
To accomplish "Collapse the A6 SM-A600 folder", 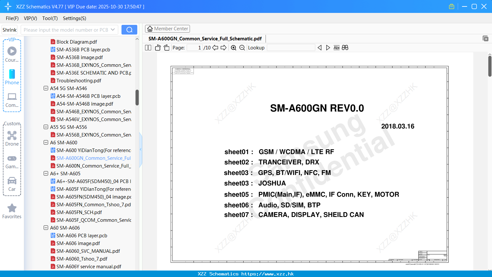I will [46, 142].
